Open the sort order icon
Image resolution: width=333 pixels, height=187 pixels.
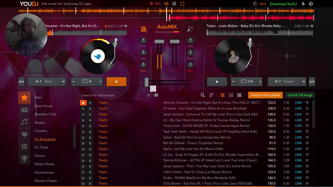tap(211, 95)
